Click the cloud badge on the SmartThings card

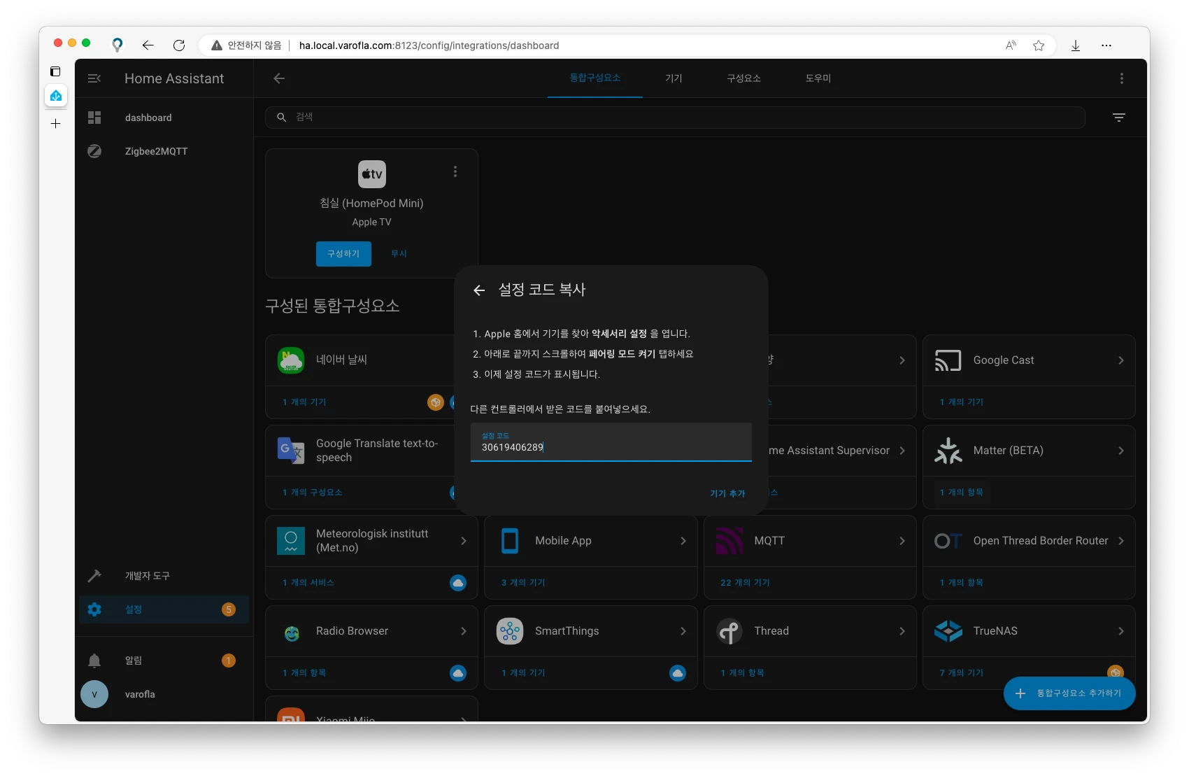677,672
